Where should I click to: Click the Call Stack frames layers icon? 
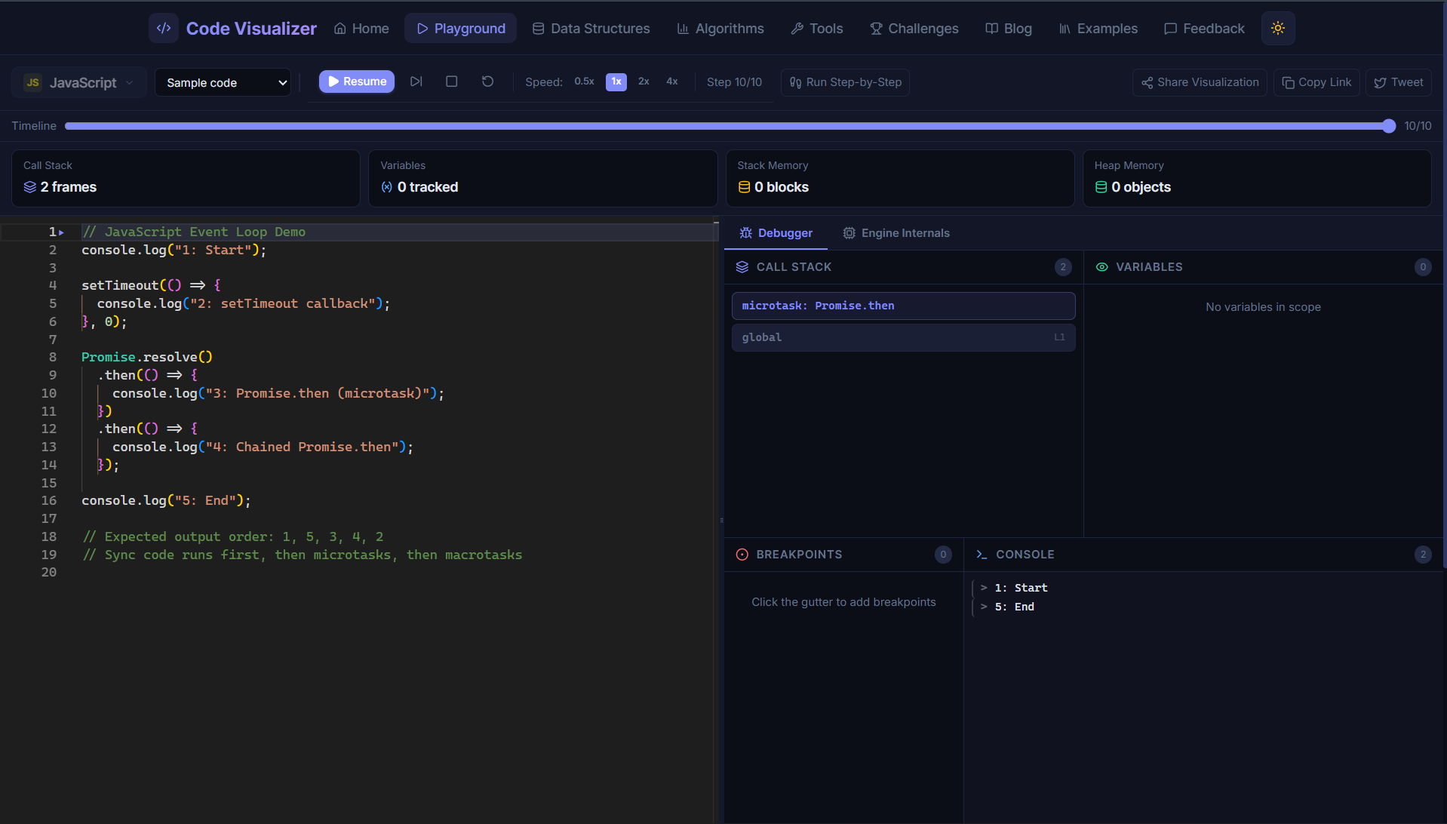coord(30,187)
